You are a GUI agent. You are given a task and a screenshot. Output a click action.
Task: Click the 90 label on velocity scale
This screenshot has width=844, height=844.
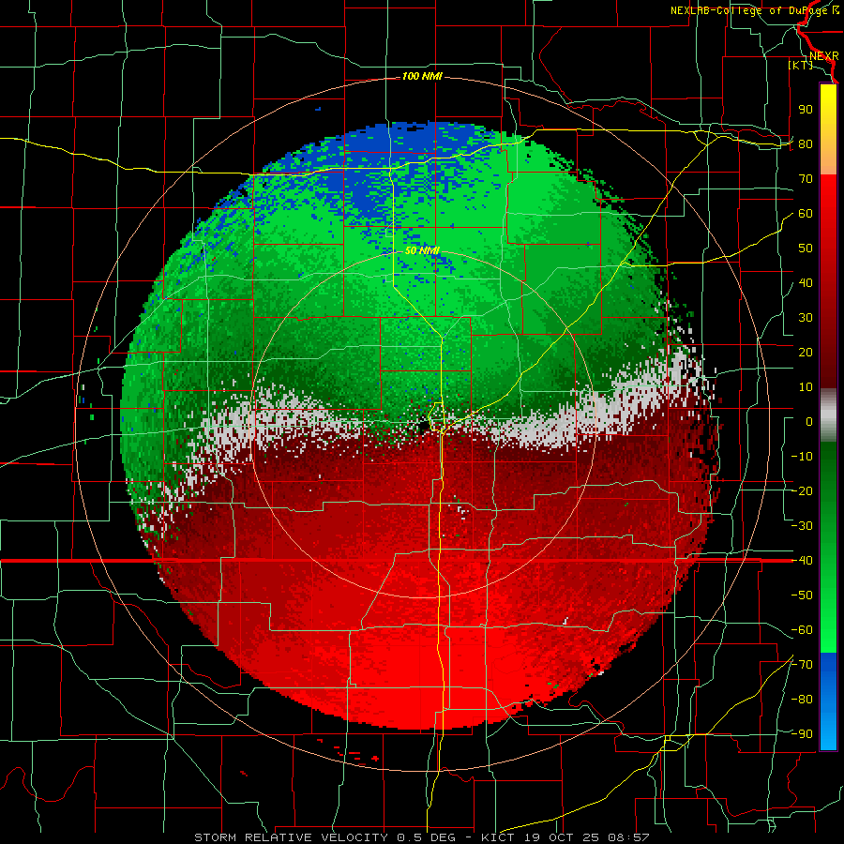(806, 110)
